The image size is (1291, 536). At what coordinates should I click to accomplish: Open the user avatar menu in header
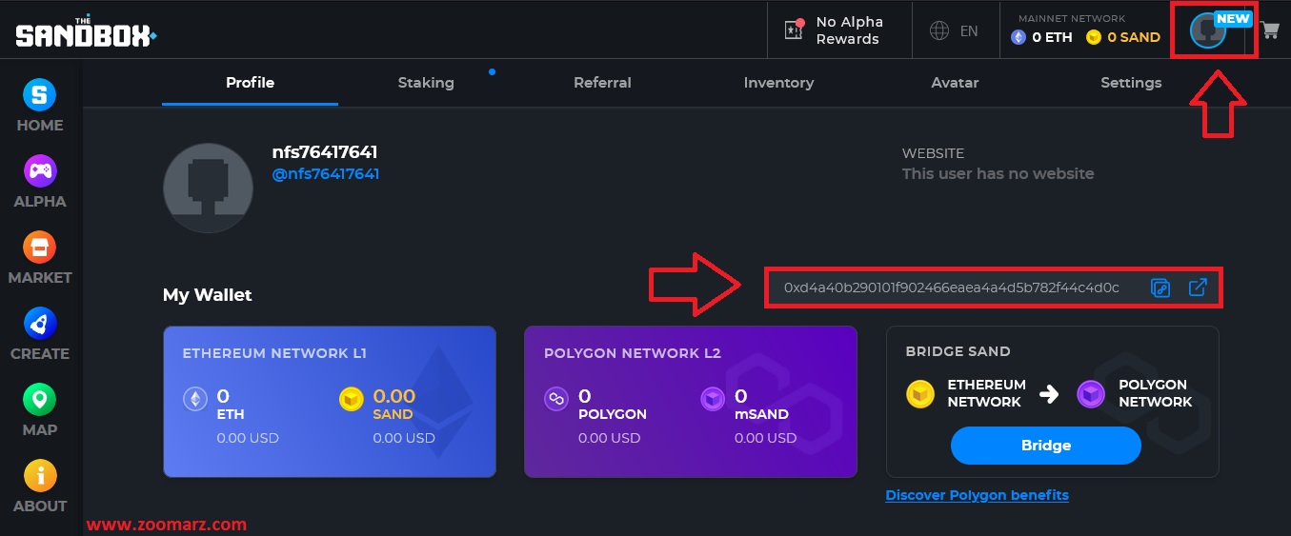[1208, 32]
